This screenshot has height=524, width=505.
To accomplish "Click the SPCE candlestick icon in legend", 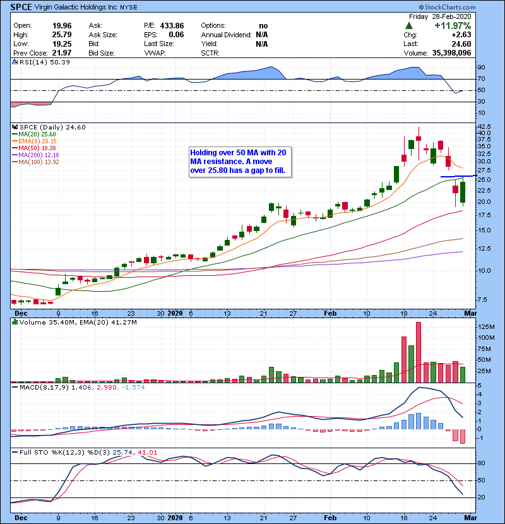I will [x=15, y=127].
